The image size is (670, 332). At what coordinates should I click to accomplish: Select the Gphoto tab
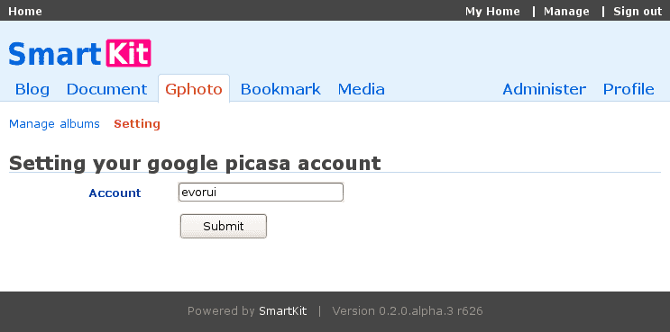point(194,89)
